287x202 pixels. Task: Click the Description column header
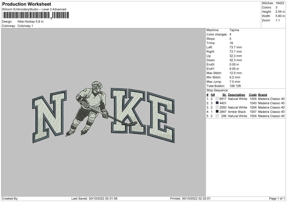[236, 95]
